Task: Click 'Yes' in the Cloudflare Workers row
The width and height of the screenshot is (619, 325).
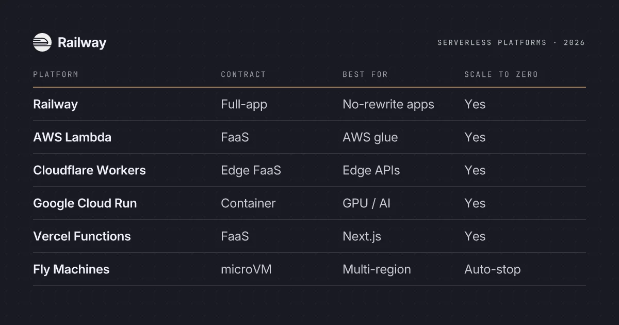Action: (x=475, y=170)
